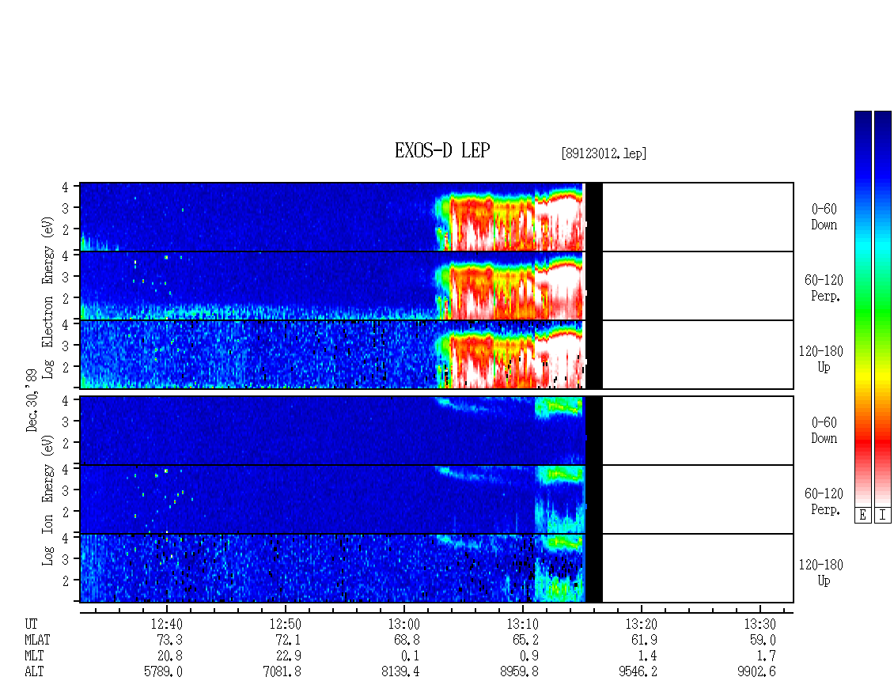Image resolution: width=894 pixels, height=692 pixels.
Task: Click MLT value 1.4
Action: (648, 656)
